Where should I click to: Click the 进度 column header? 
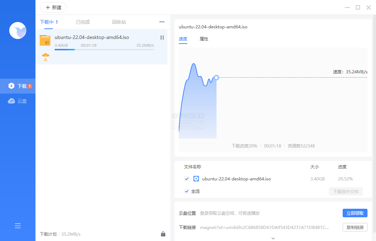pyautogui.click(x=342, y=167)
